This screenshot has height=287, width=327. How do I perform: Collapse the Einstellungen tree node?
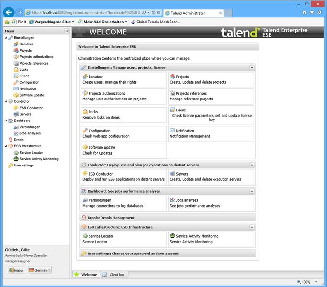6,38
